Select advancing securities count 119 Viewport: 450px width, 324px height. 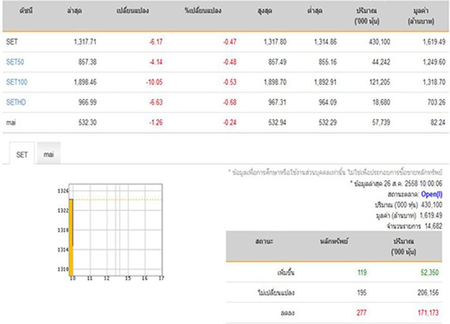(x=362, y=273)
